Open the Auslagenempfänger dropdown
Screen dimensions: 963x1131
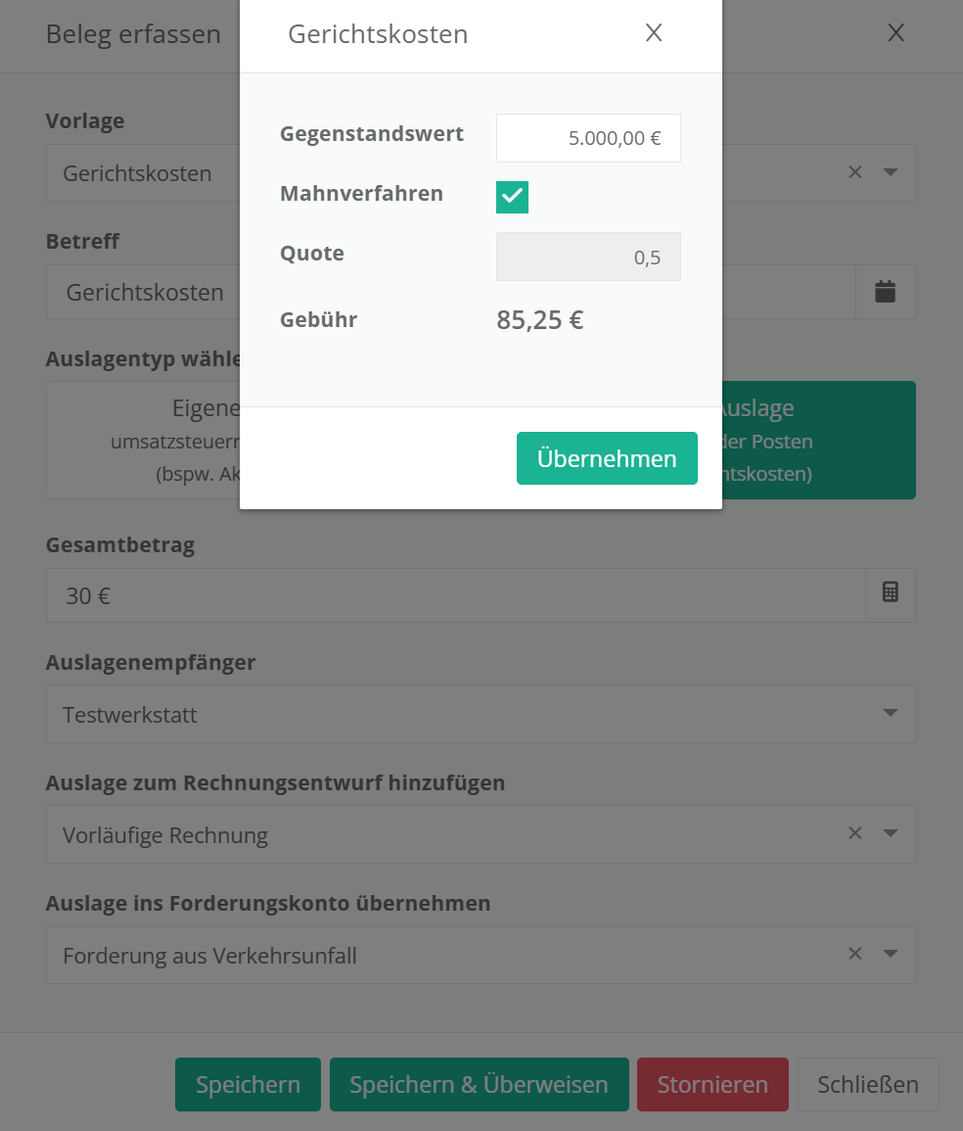[890, 713]
